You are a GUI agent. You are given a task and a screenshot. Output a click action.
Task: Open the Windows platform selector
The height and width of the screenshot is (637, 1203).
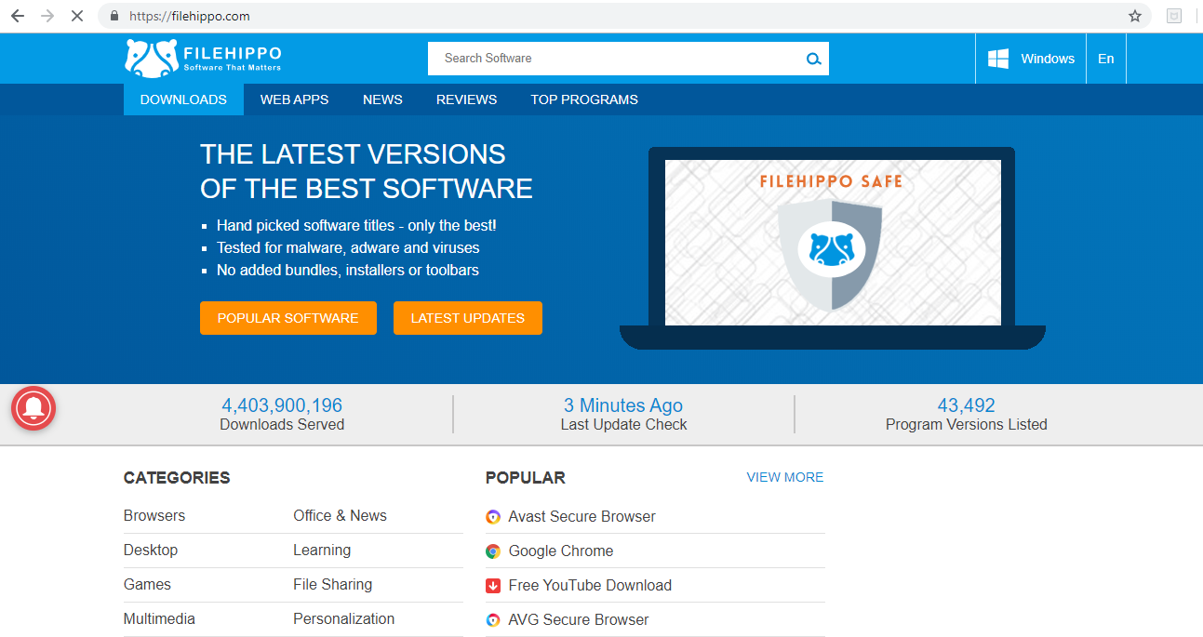pos(1031,59)
